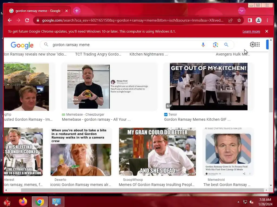The width and height of the screenshot is (277, 207).
Task: Open the disgusted Gordon Ramsay image
Action: 26,87
